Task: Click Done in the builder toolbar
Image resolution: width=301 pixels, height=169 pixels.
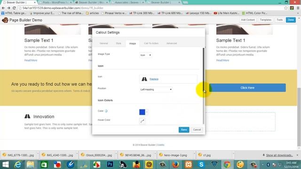Action: [291, 20]
